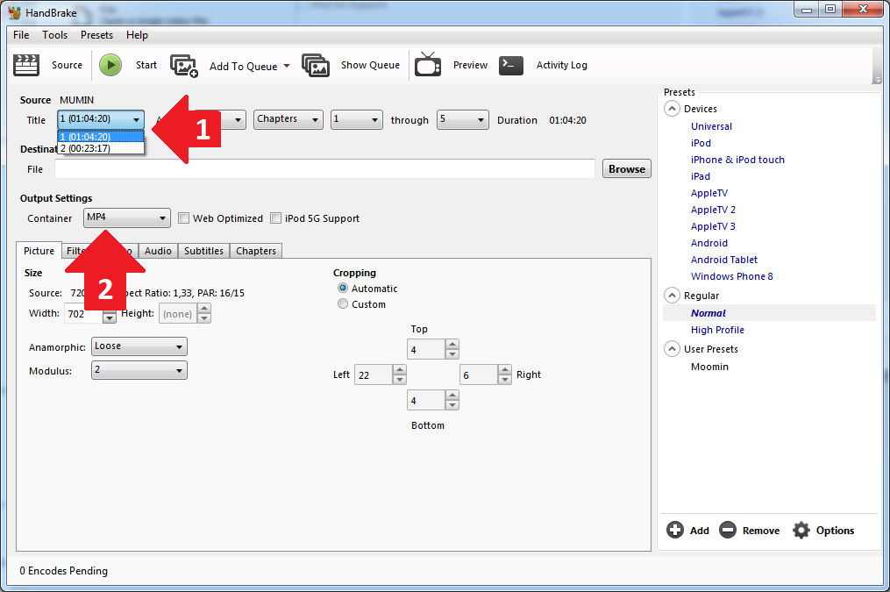The width and height of the screenshot is (890, 592).
Task: Select the High Profile preset
Action: (x=717, y=330)
